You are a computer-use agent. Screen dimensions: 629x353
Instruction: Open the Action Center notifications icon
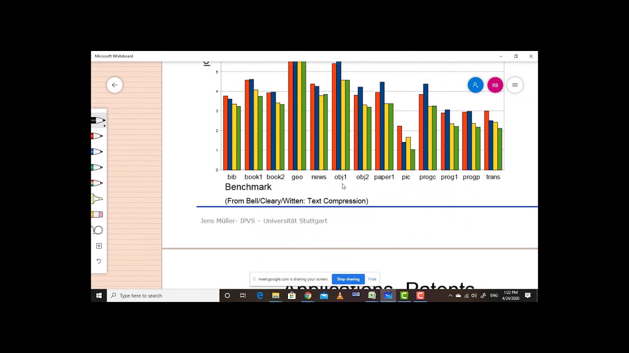pyautogui.click(x=528, y=296)
